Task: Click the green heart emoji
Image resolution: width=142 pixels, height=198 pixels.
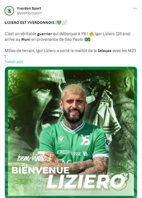Action: (x=59, y=22)
